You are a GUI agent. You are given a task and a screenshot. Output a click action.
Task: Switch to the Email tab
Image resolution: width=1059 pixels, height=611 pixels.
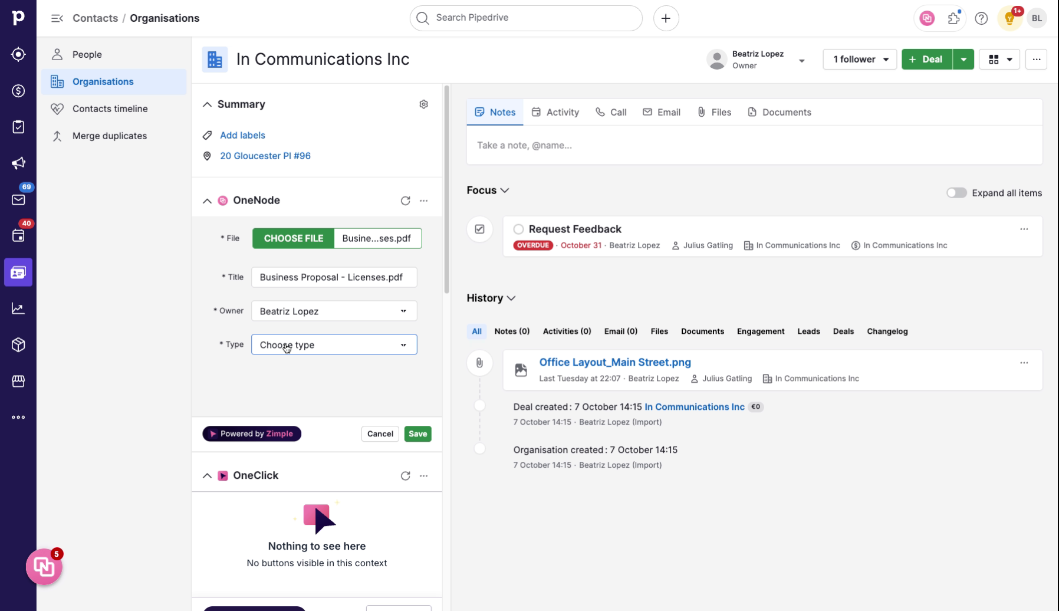(x=662, y=112)
